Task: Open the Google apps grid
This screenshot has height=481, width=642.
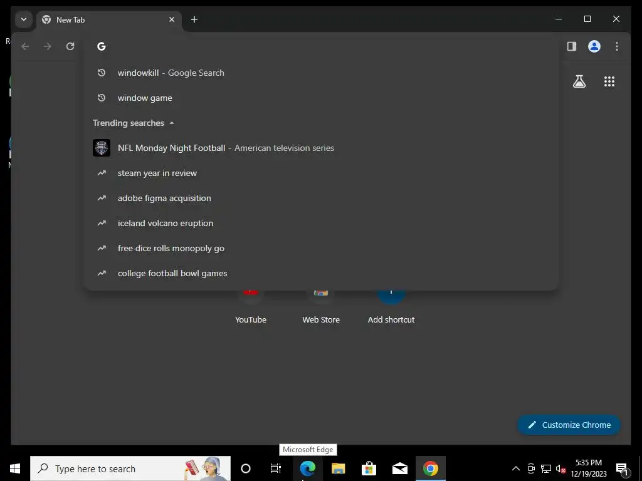Action: (x=609, y=81)
